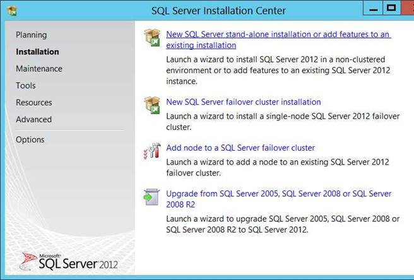
Task: Click the text 'Launch a wizard to install SQL Server 2012'
Action: (278, 70)
